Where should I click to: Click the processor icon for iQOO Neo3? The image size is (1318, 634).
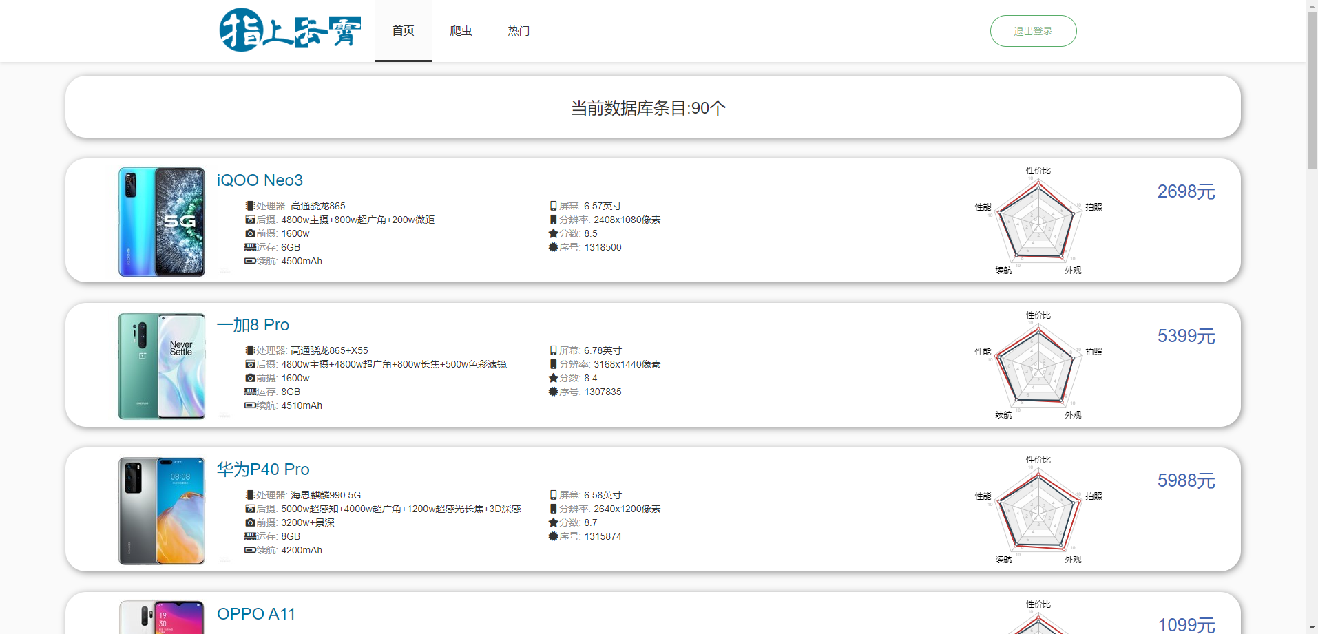[250, 206]
